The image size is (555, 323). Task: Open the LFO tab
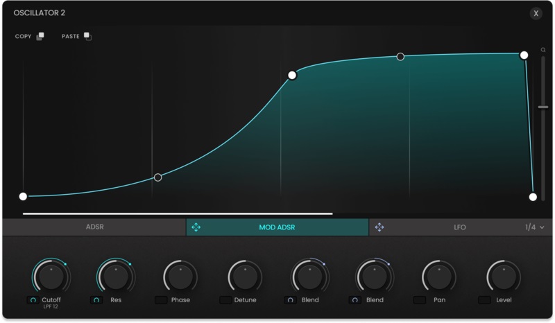(460, 227)
